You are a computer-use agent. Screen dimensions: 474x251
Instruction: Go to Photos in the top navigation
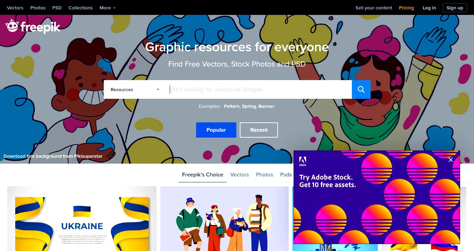(38, 8)
